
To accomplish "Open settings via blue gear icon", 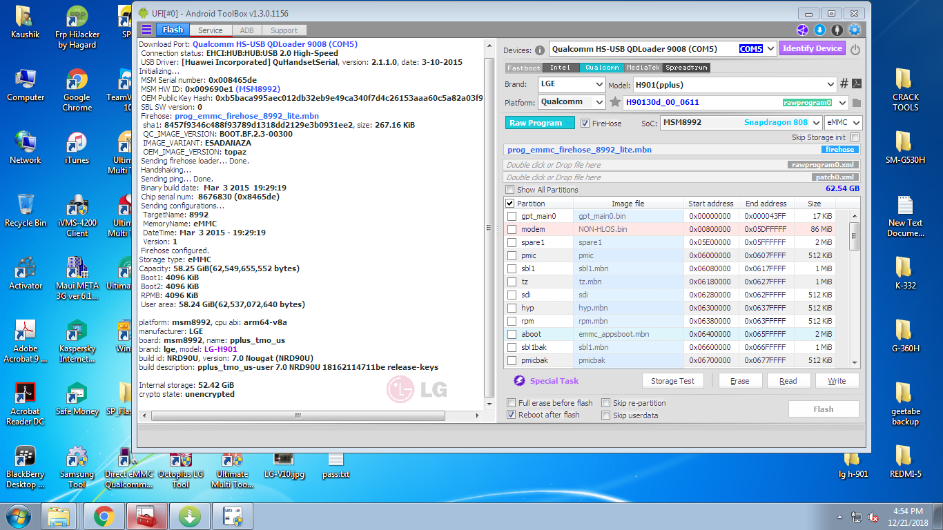I will [x=855, y=30].
